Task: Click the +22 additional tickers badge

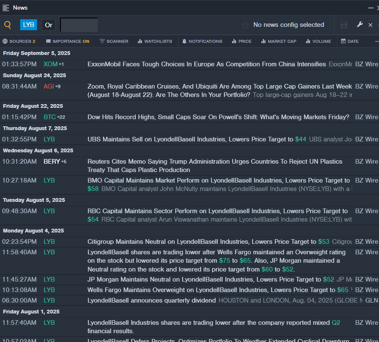Action: click(x=61, y=117)
